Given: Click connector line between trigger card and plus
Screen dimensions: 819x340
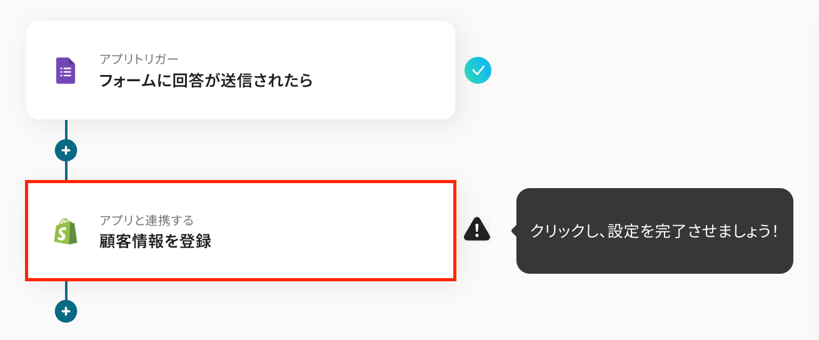Looking at the screenshot, I should pos(66,129).
